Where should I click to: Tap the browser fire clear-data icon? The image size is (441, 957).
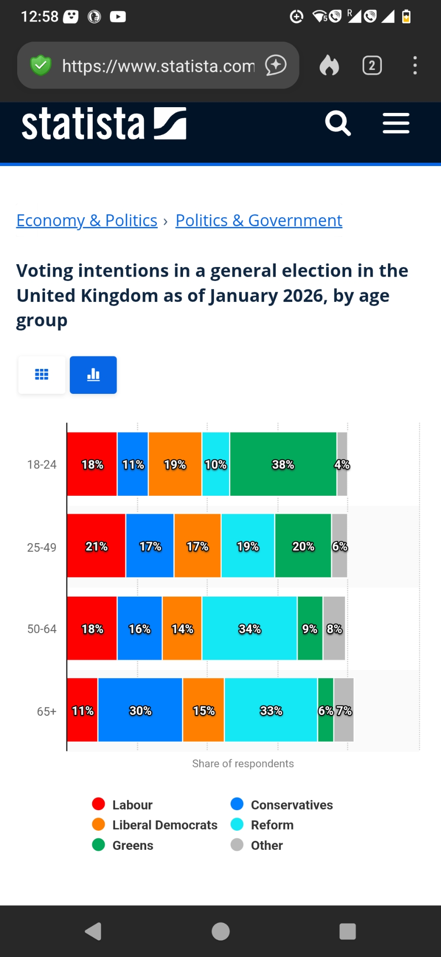(x=329, y=66)
